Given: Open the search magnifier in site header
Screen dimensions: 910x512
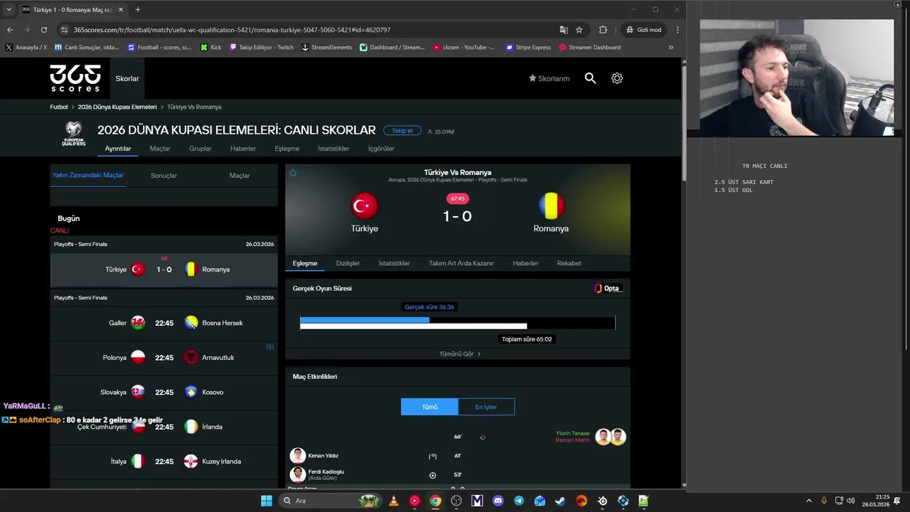Looking at the screenshot, I should 590,78.
